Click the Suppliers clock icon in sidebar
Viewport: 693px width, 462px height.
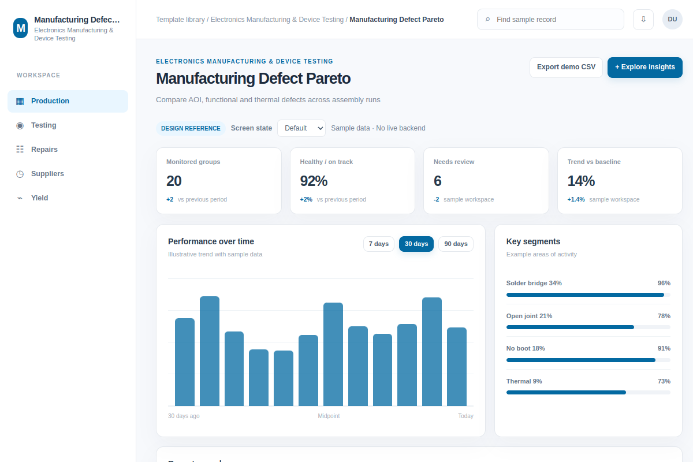pyautogui.click(x=20, y=174)
